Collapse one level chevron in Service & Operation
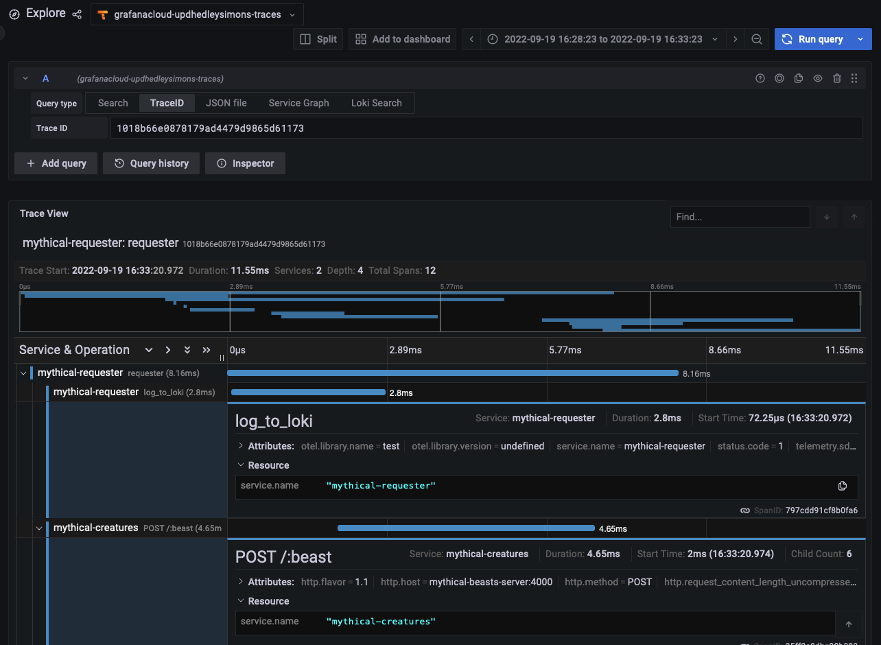The width and height of the screenshot is (881, 645). 148,350
